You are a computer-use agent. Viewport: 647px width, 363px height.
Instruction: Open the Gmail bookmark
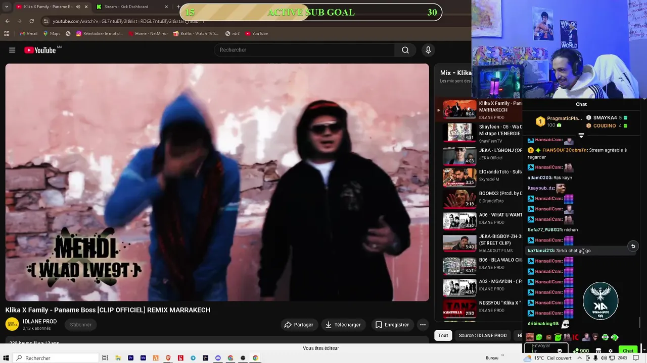tap(28, 34)
